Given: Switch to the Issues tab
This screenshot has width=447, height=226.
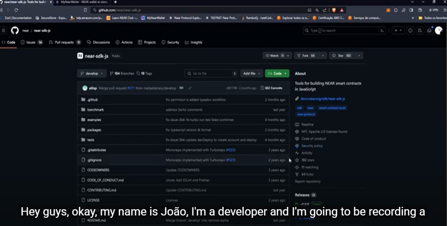Looking at the screenshot, I should point(31,42).
